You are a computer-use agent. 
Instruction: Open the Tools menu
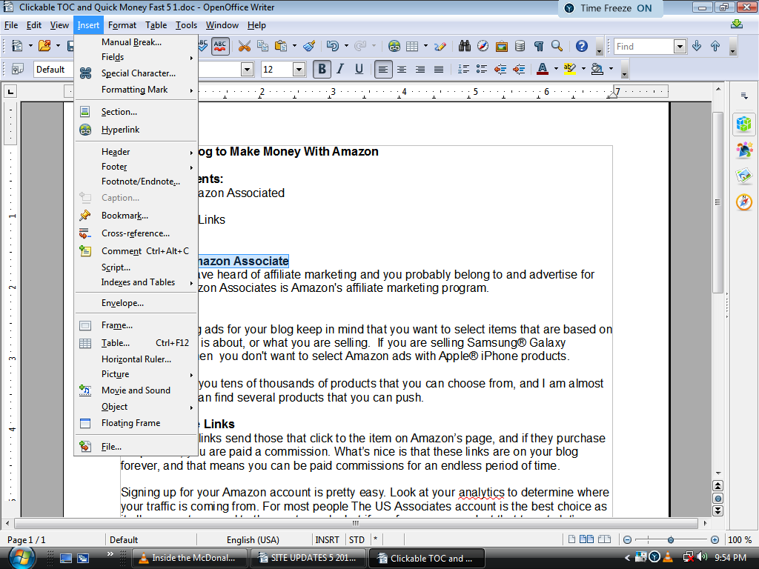pyautogui.click(x=186, y=25)
